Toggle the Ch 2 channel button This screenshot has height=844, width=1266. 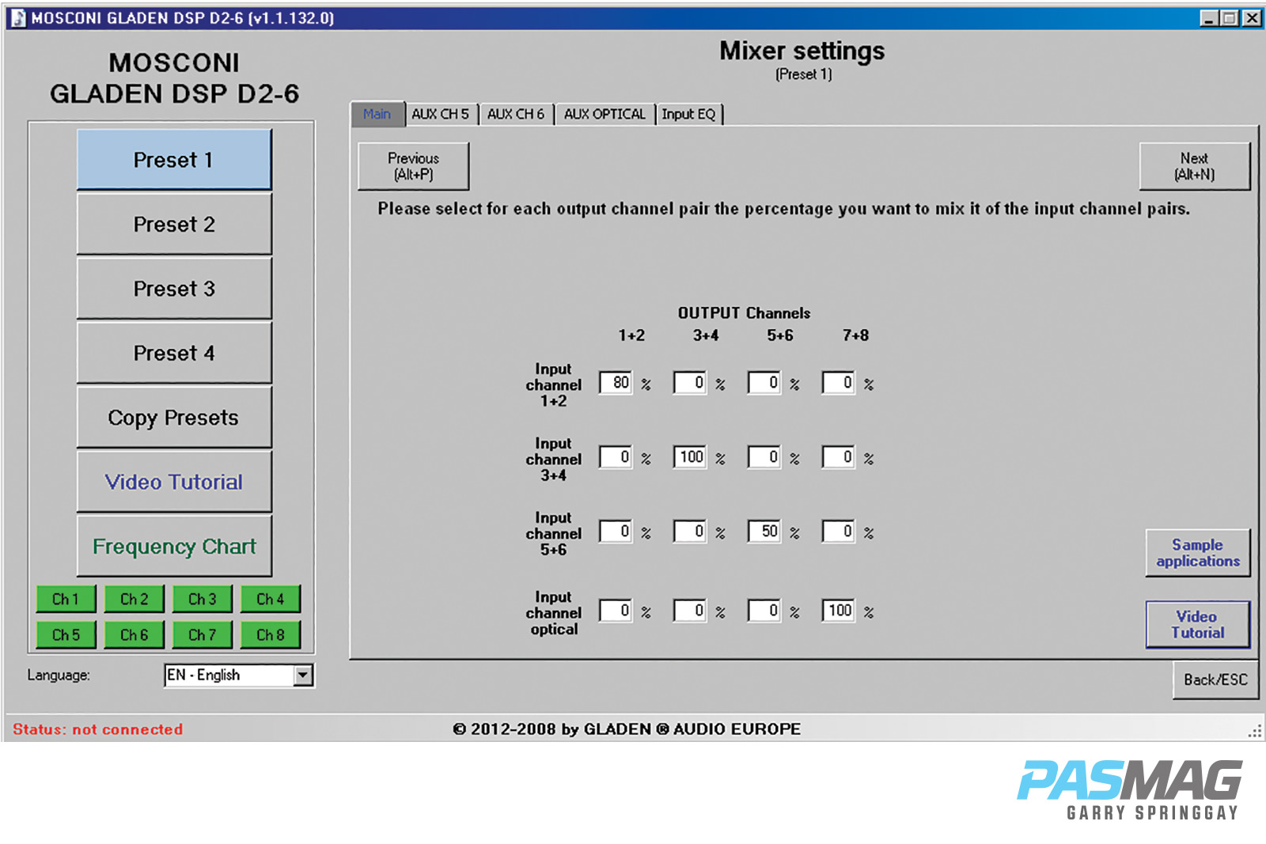[134, 599]
